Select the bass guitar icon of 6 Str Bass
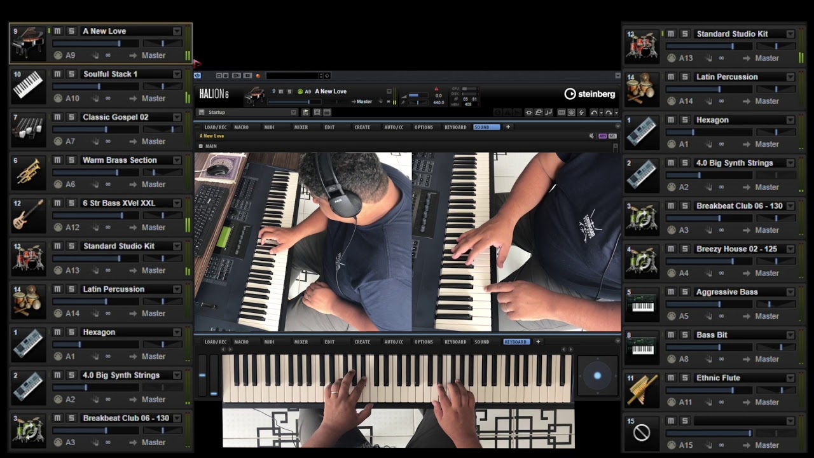This screenshot has width=814, height=458. [x=29, y=215]
